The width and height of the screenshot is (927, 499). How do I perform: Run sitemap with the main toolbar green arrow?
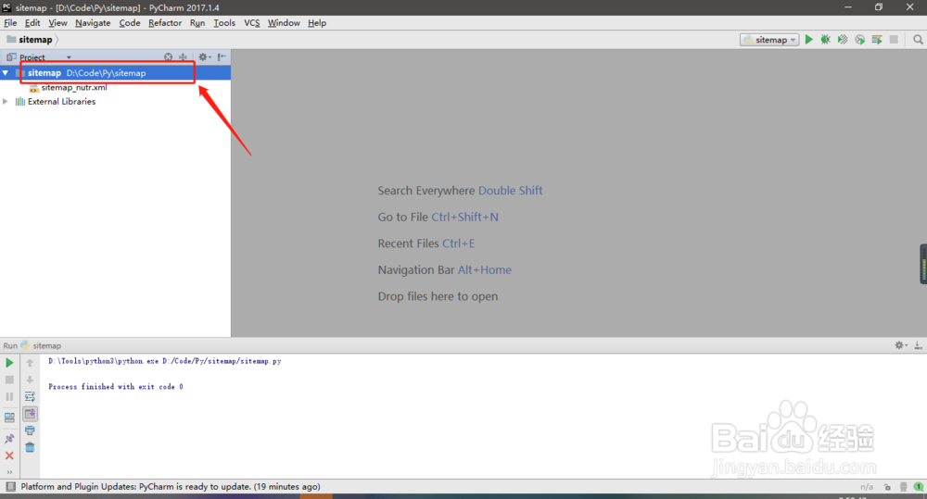808,40
